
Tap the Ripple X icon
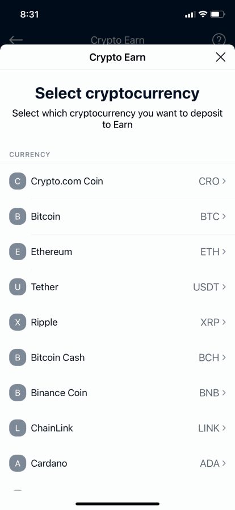click(x=18, y=322)
